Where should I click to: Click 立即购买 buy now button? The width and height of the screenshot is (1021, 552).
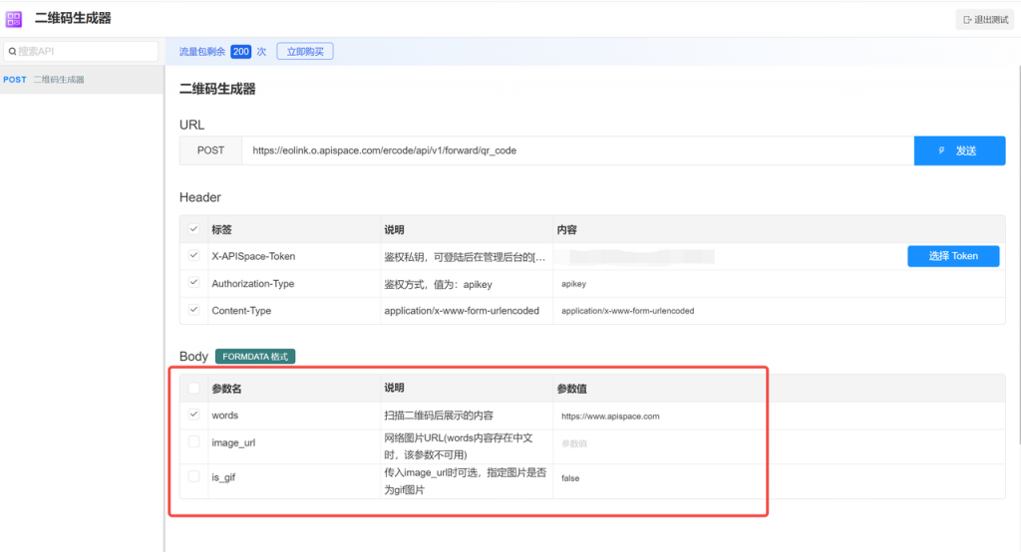point(305,52)
